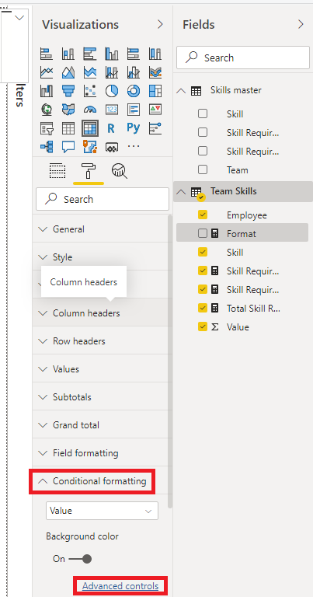Switch to the Format paint roller tab
313x597 pixels.
tap(89, 171)
